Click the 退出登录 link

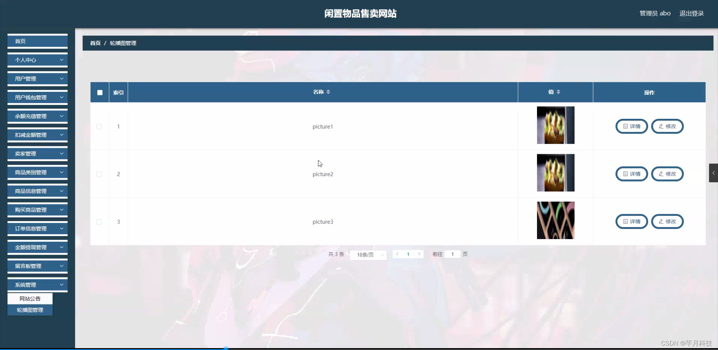click(691, 13)
